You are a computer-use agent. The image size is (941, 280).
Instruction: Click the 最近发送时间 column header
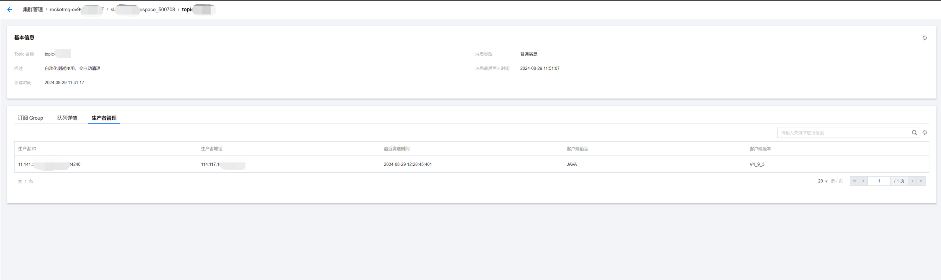coord(396,149)
